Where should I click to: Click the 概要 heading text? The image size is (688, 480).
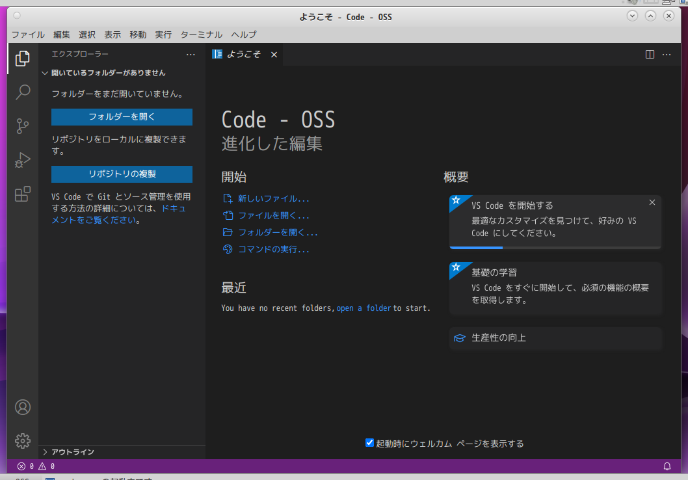[456, 178]
